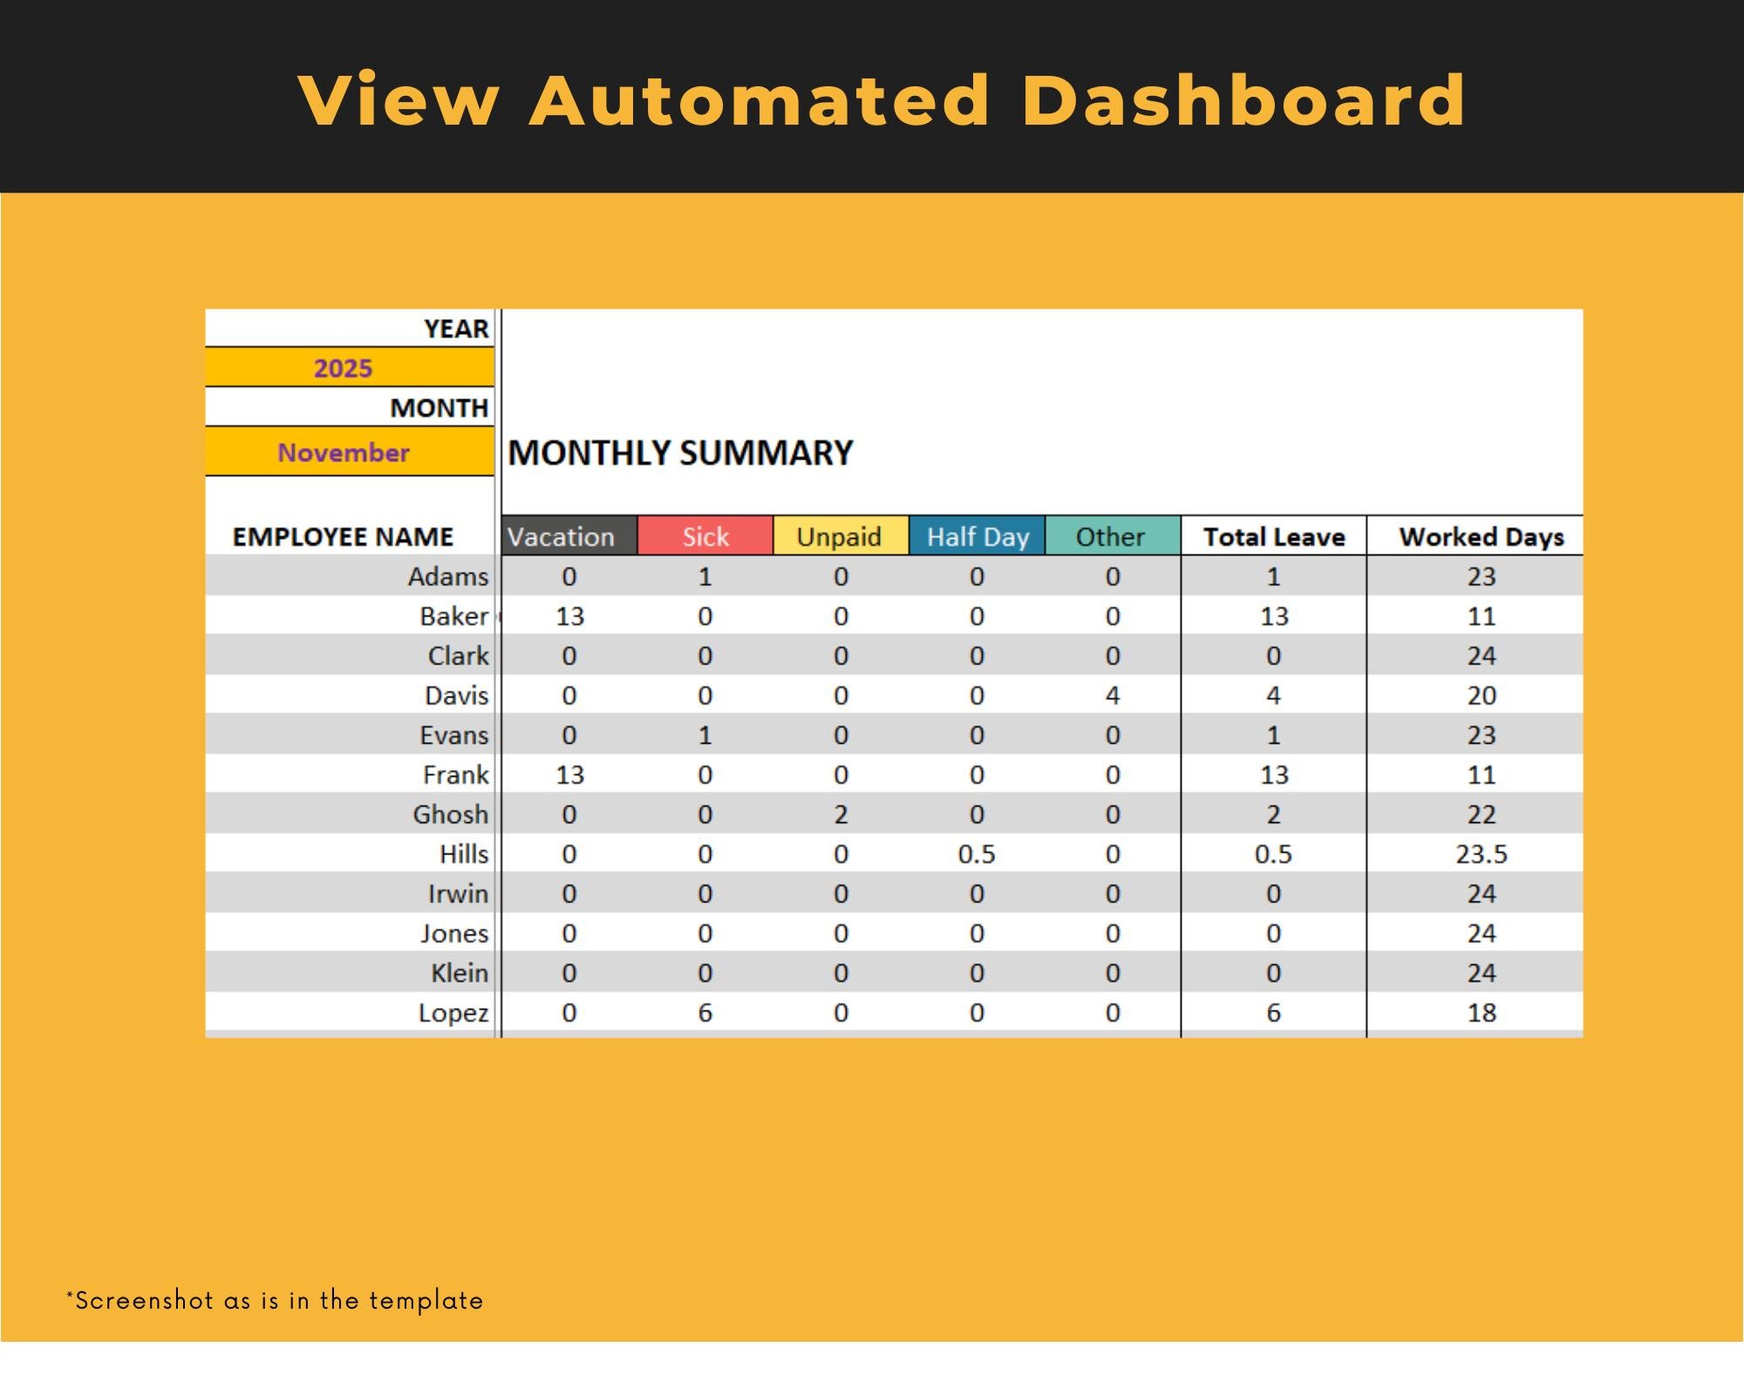Click Hills' Half Day value 0.5

coord(977,854)
